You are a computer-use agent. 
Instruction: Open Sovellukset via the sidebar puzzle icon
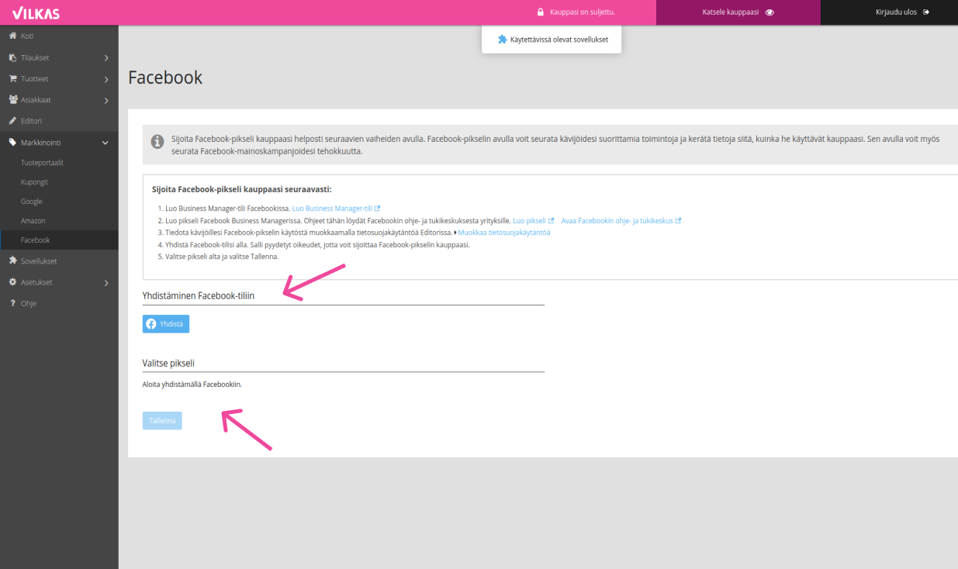tap(12, 261)
